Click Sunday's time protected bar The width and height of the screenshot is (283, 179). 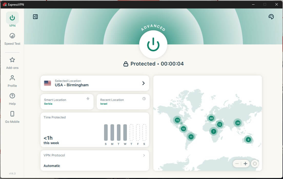[106, 132]
